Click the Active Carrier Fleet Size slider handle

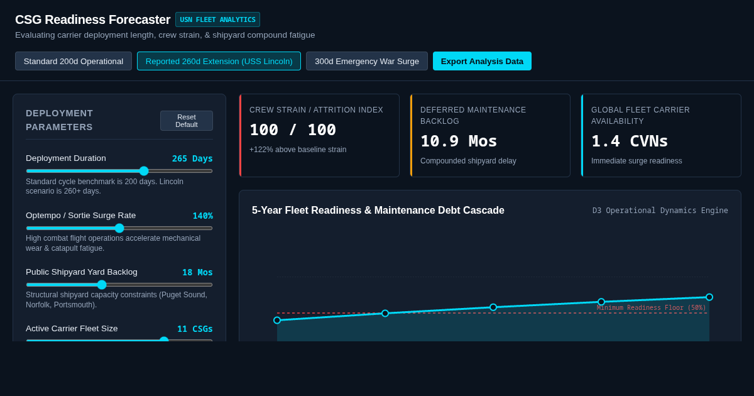click(x=164, y=339)
